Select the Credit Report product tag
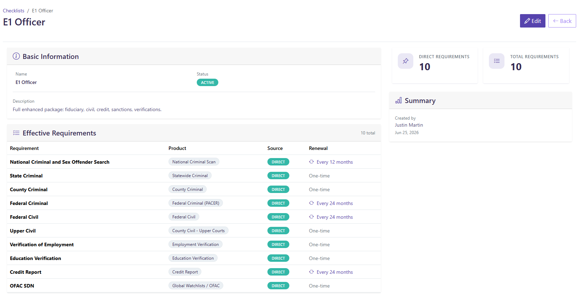This screenshot has height=302, width=579. [185, 272]
